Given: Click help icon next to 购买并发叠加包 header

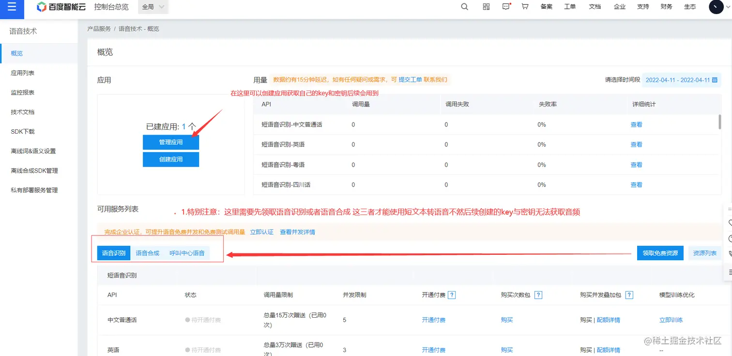Looking at the screenshot, I should click(x=629, y=295).
